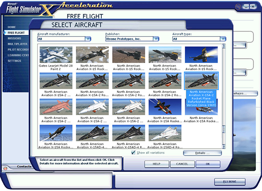Minimize the Flight Simulator window
The width and height of the screenshot is (262, 191).
click(245, 7)
